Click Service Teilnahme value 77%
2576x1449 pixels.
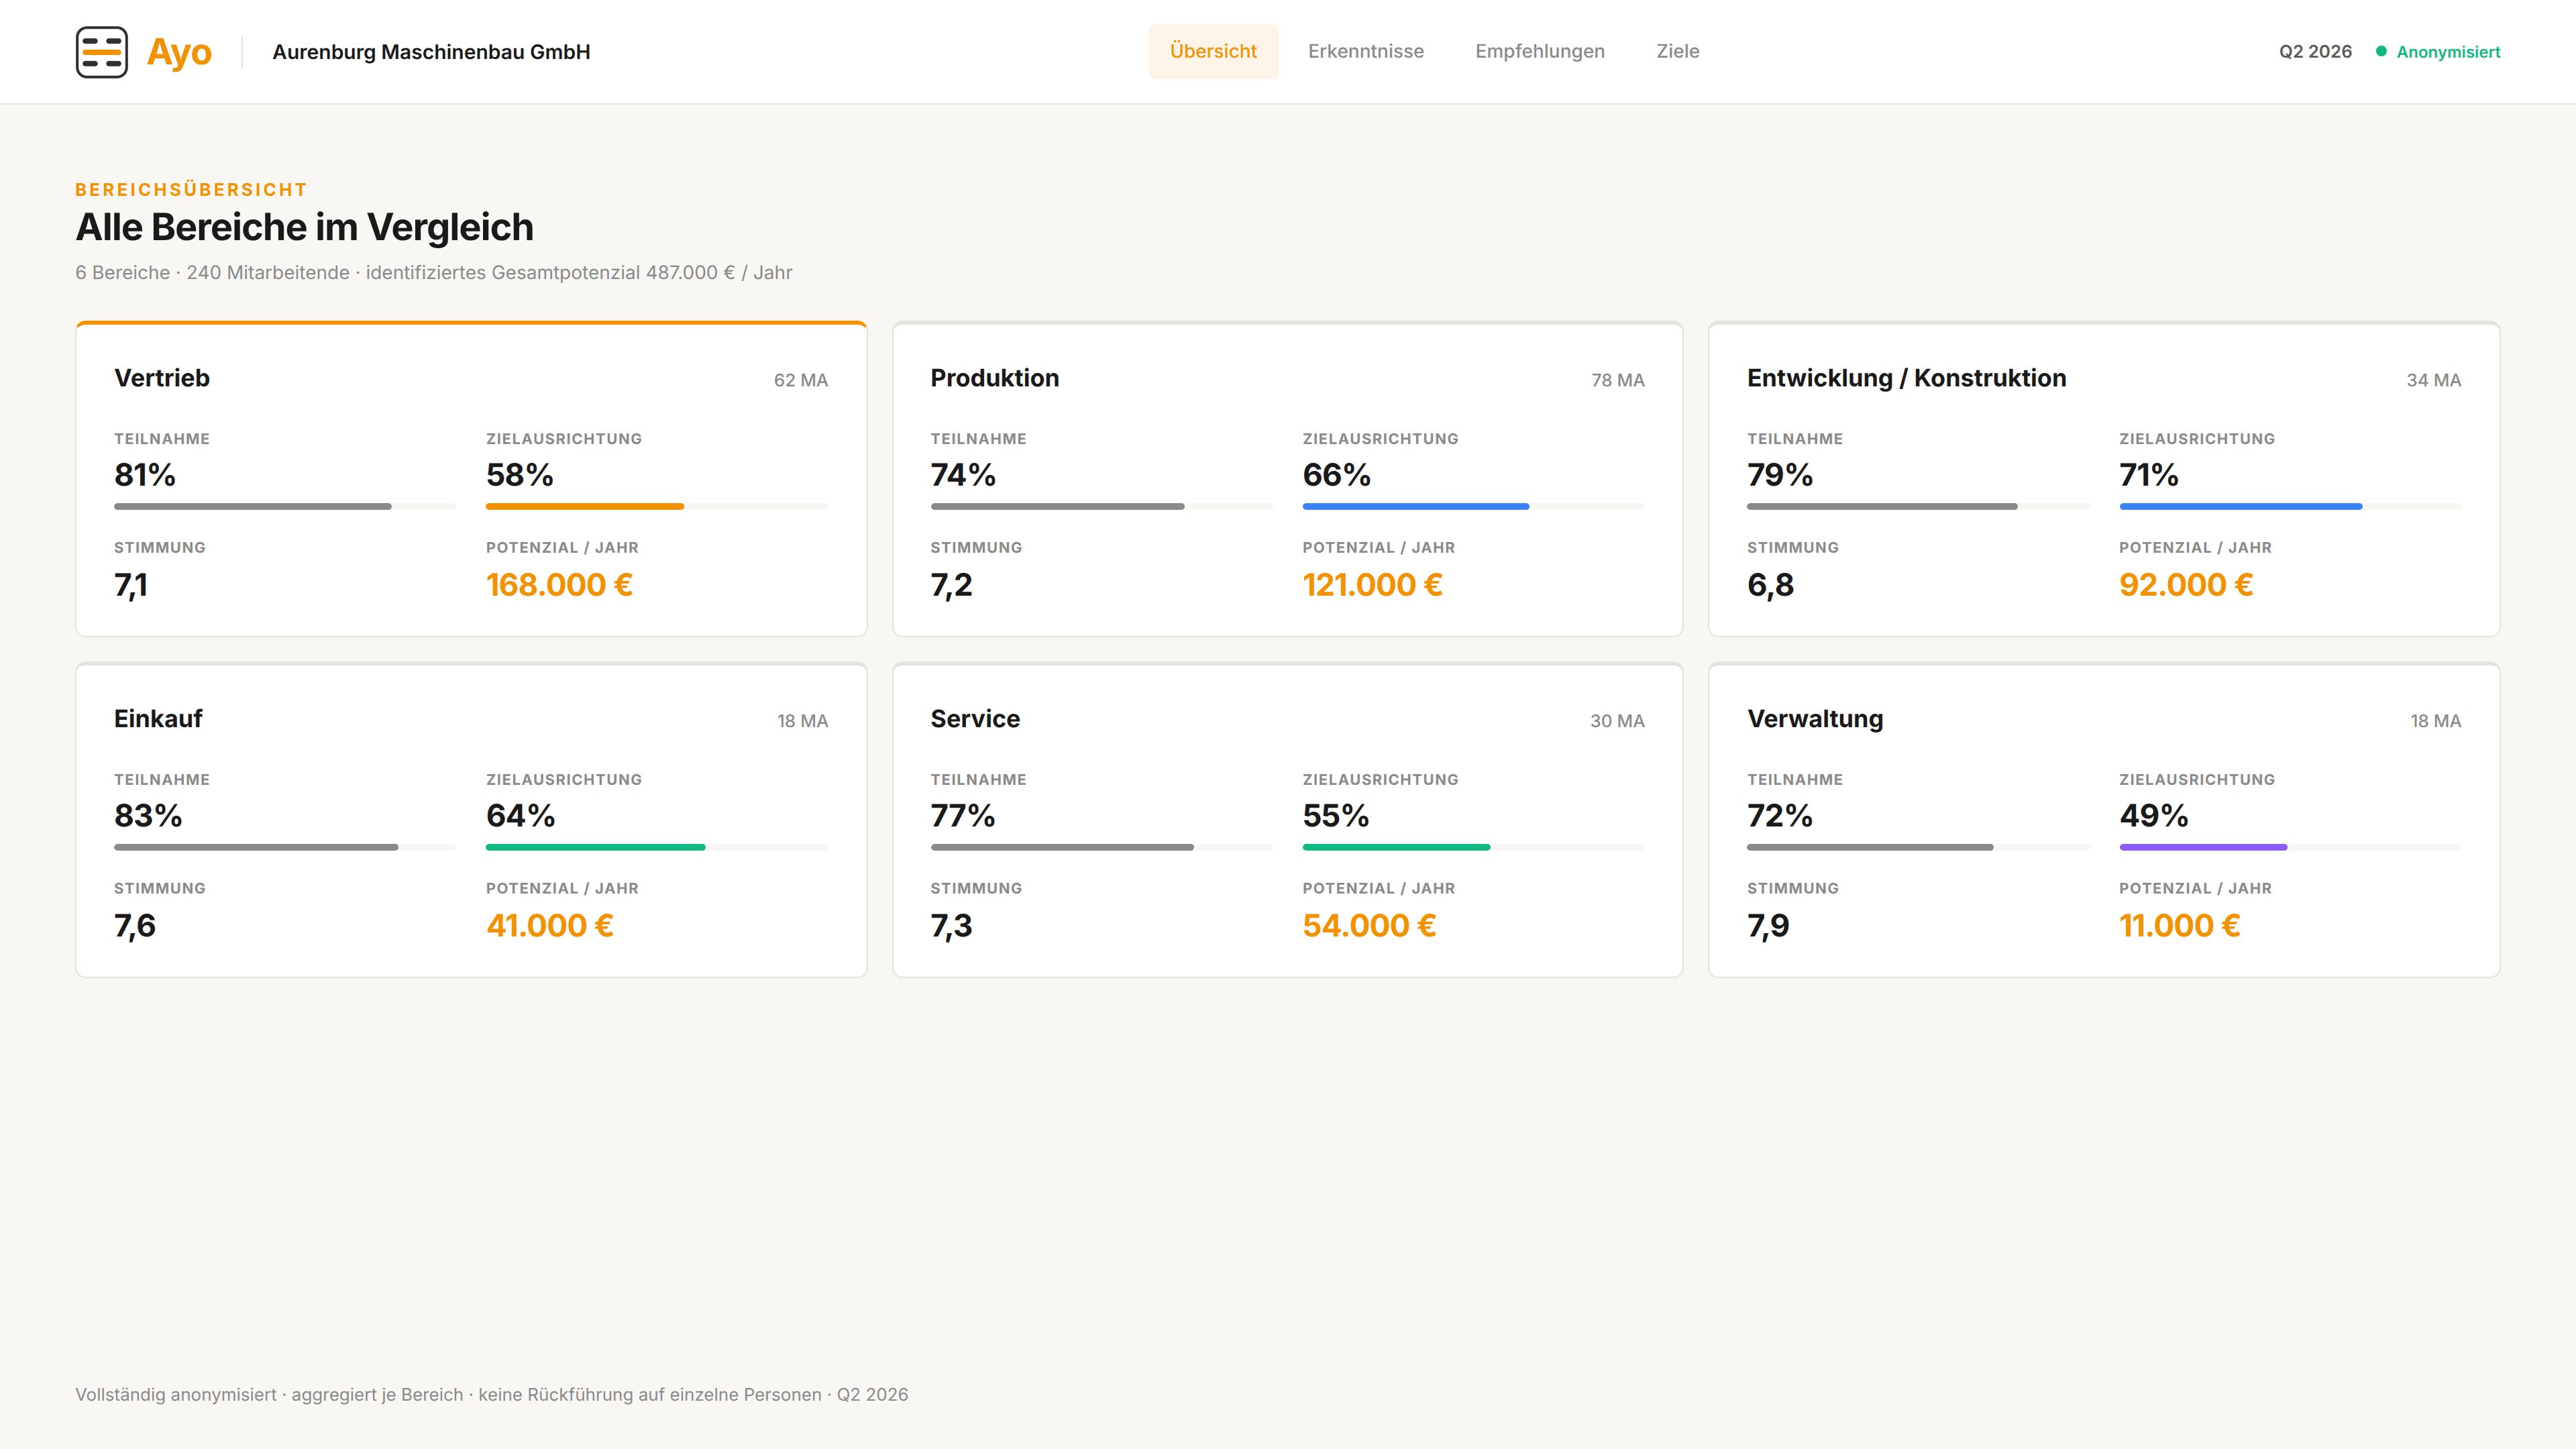(x=963, y=816)
